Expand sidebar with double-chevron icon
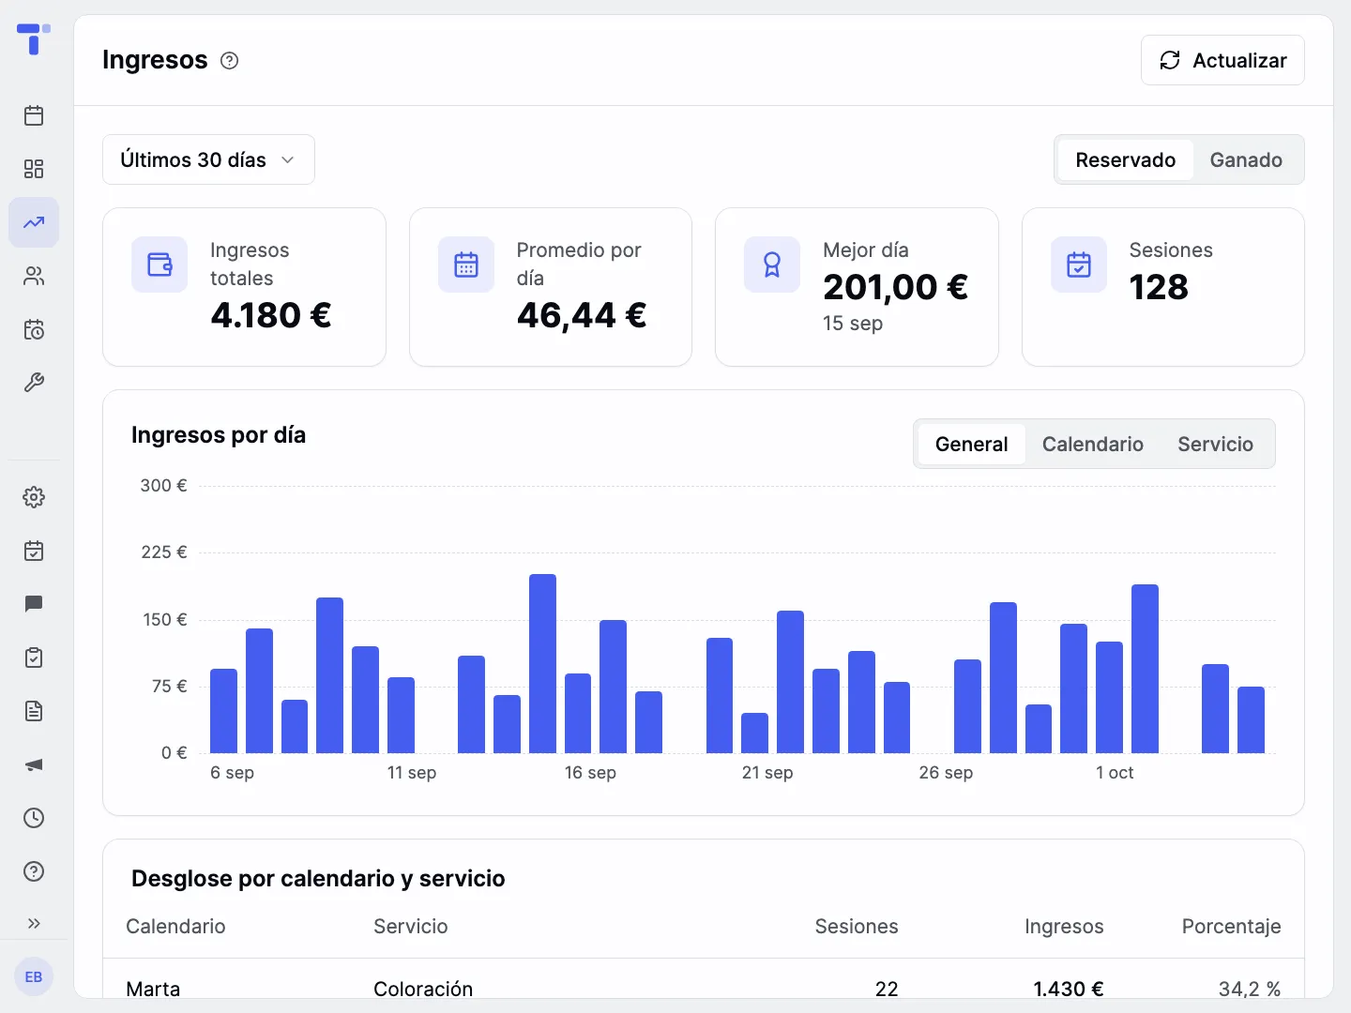 (x=34, y=923)
